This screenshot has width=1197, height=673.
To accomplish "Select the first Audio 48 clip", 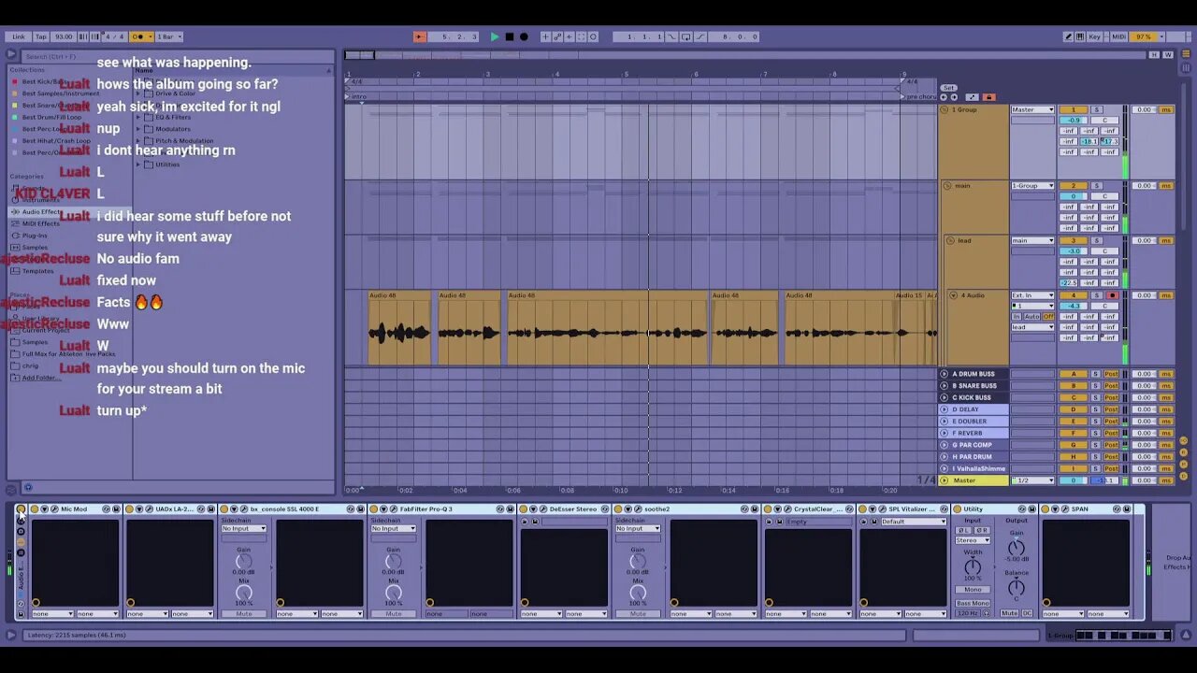I will coord(399,327).
